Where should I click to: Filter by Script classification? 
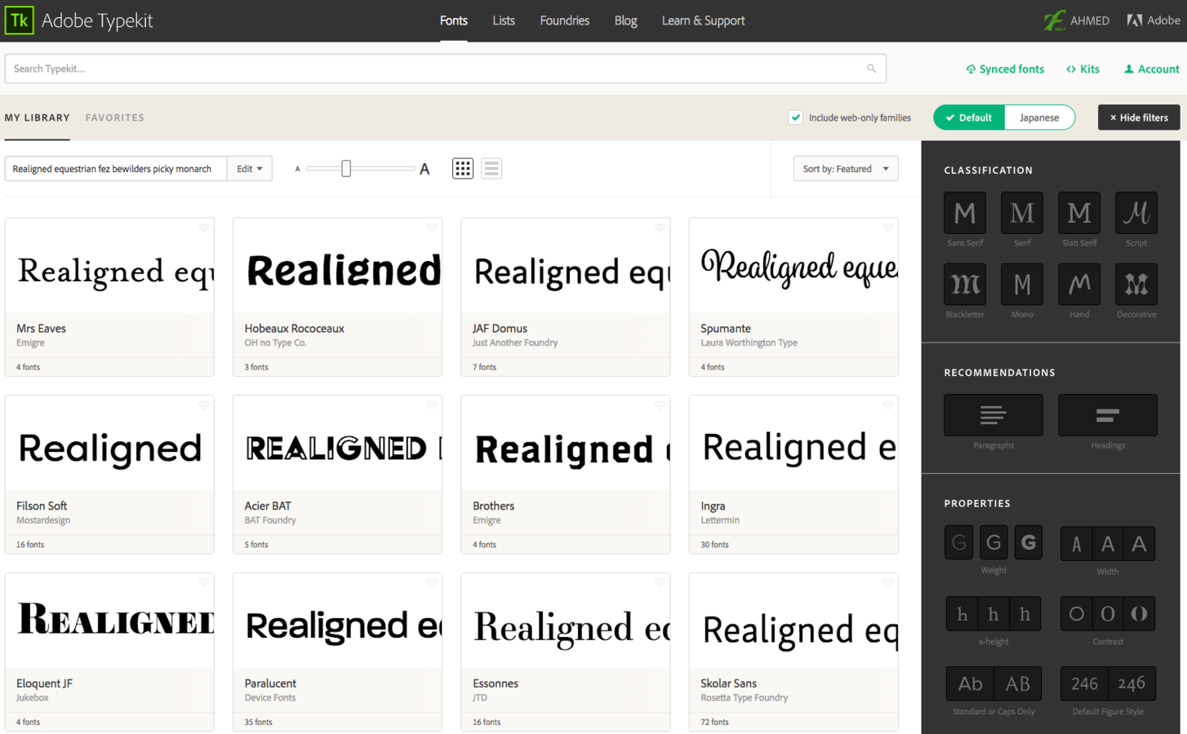pos(1136,213)
